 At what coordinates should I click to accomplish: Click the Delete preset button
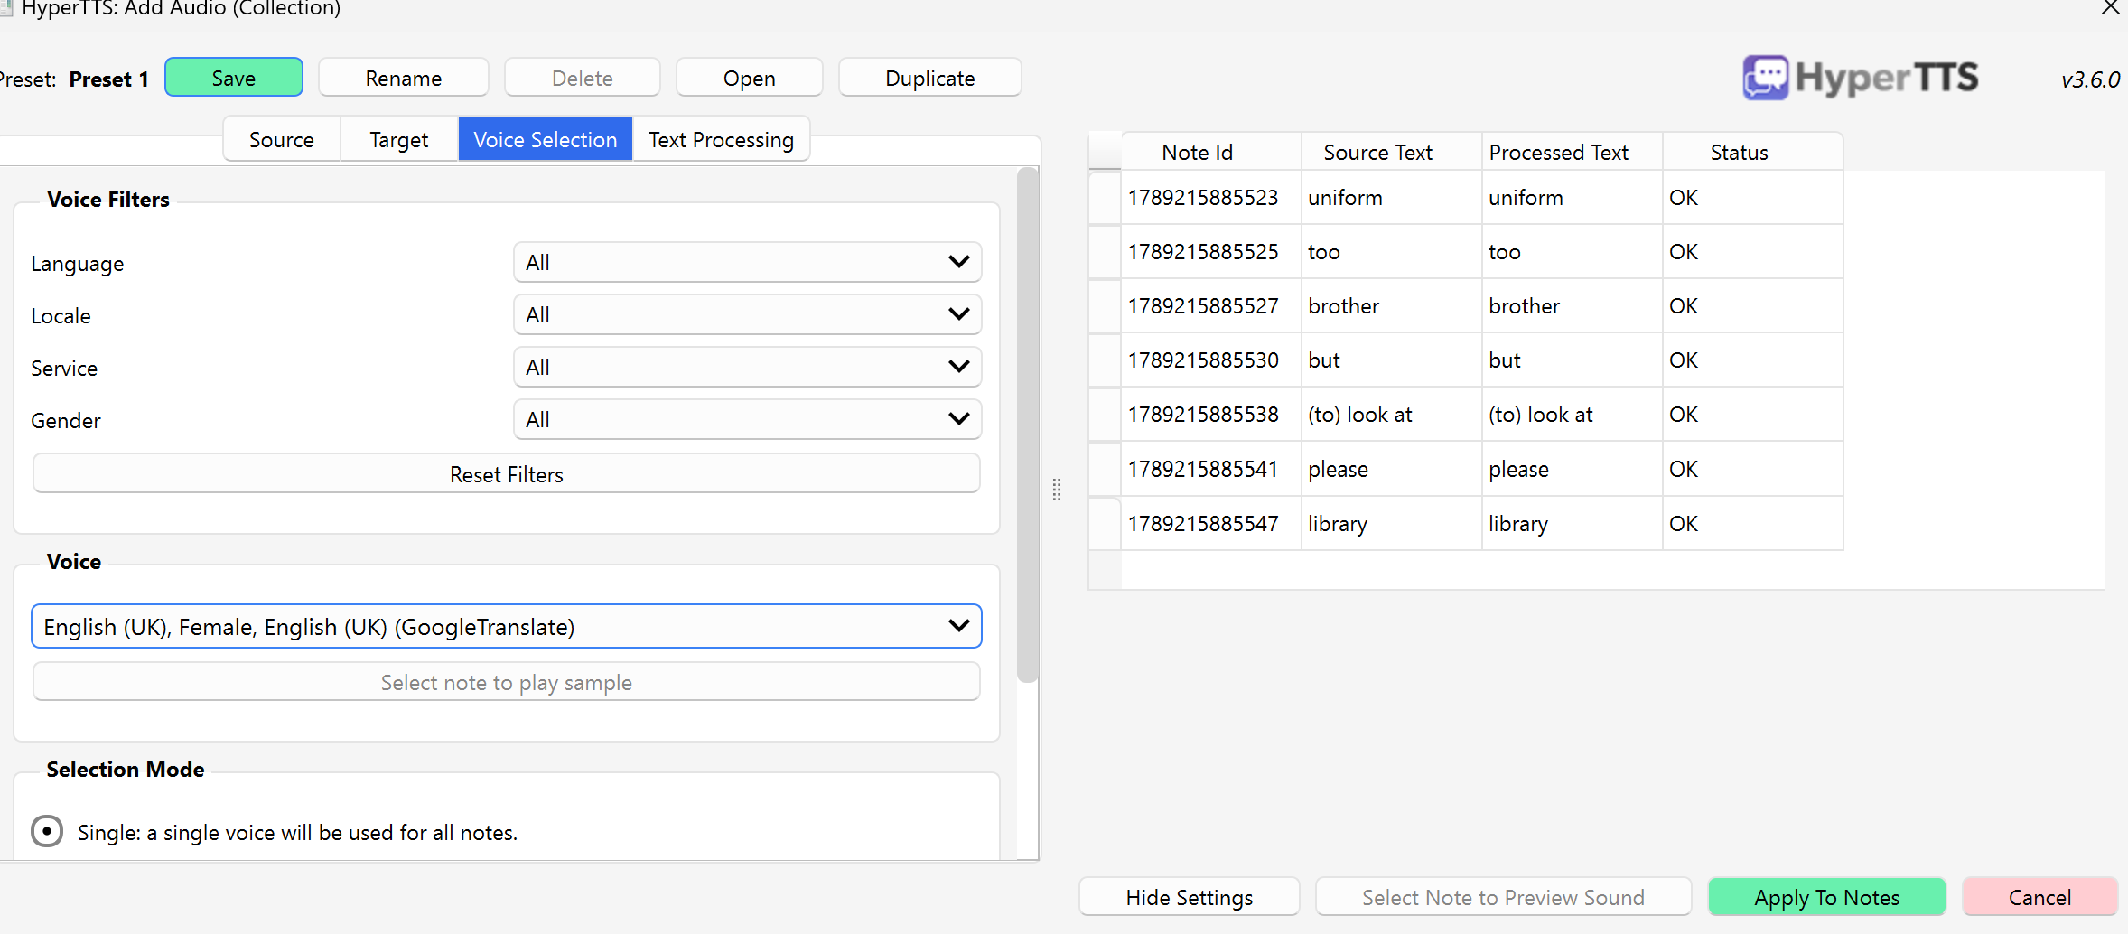[583, 78]
